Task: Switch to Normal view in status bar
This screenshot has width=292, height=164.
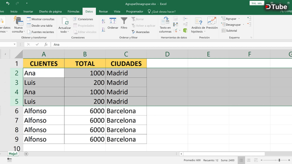Action: (241, 160)
